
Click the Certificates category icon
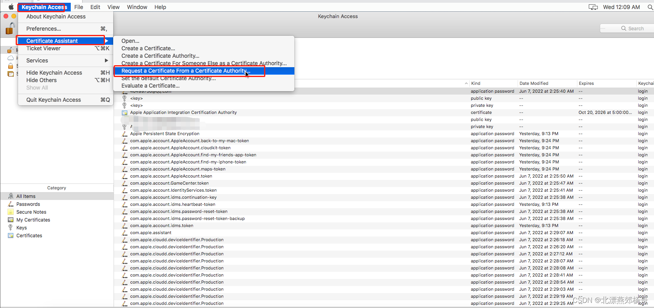pos(11,235)
